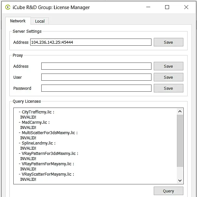Switch to the Local tab
This screenshot has height=197, width=197.
[40, 21]
